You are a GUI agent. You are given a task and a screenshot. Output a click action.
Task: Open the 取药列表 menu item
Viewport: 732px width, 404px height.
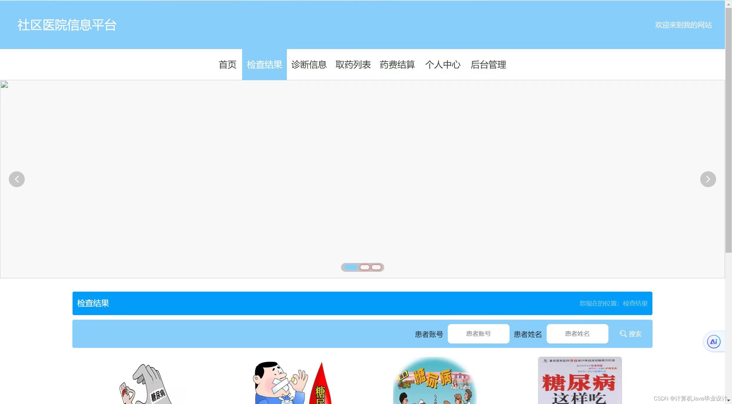click(353, 65)
